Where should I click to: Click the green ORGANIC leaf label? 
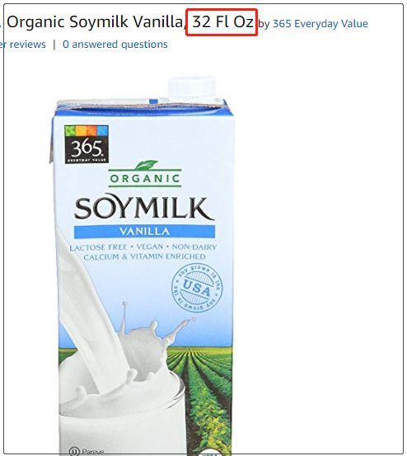tap(145, 174)
